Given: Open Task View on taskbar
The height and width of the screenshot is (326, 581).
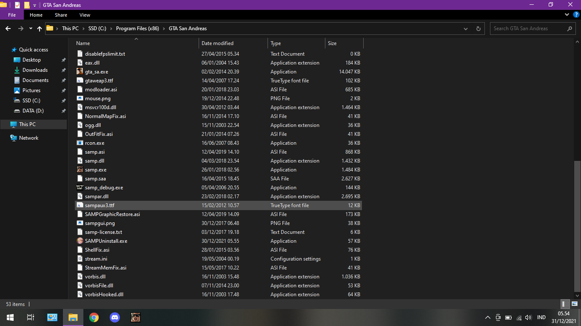Looking at the screenshot, I should pyautogui.click(x=31, y=317).
